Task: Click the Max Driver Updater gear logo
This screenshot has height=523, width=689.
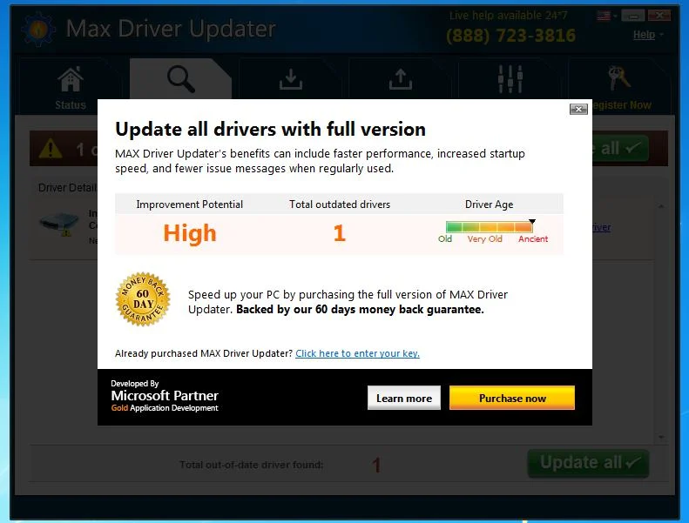Action: pyautogui.click(x=38, y=29)
